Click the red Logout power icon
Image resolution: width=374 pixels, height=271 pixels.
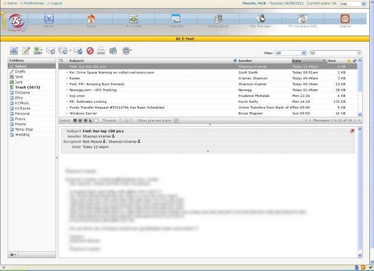[x=345, y=19]
